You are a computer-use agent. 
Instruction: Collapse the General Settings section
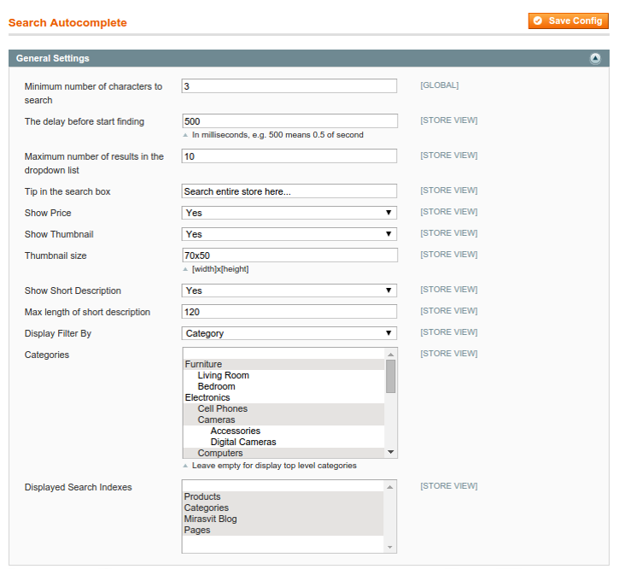[595, 58]
